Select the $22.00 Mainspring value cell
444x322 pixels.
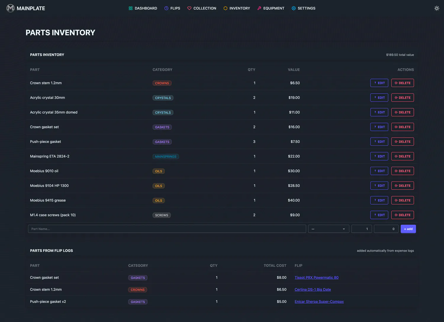click(294, 156)
